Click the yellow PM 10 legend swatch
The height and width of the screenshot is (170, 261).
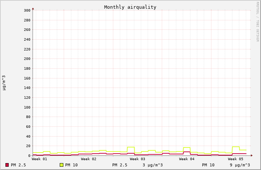pyautogui.click(x=62, y=165)
